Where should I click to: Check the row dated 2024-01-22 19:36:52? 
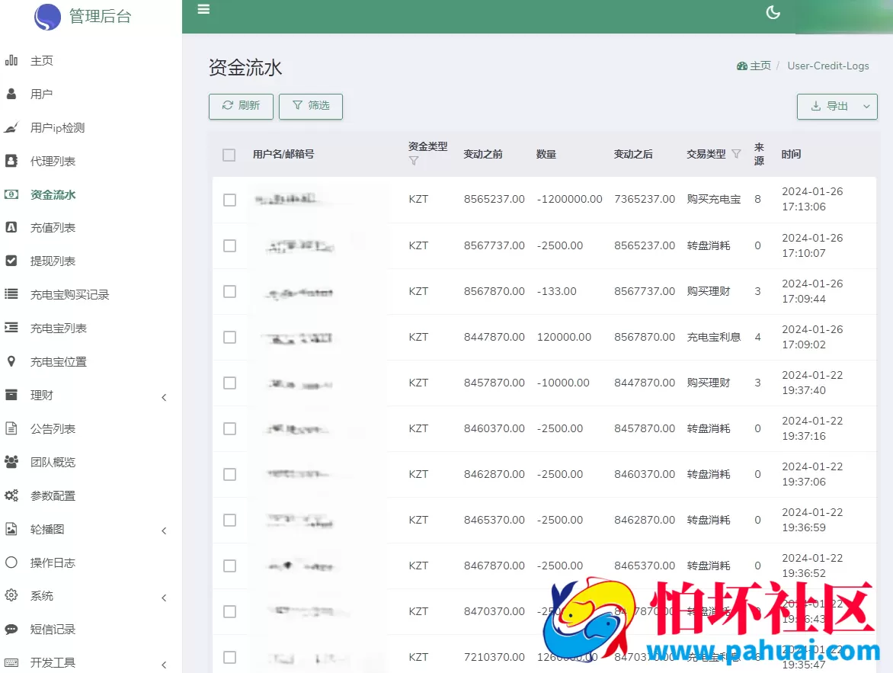[229, 566]
